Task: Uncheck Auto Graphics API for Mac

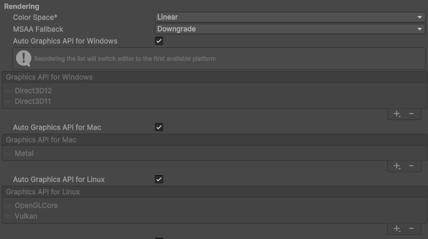Action: point(159,127)
